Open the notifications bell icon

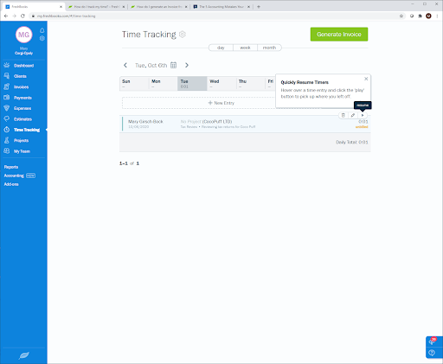42,30
